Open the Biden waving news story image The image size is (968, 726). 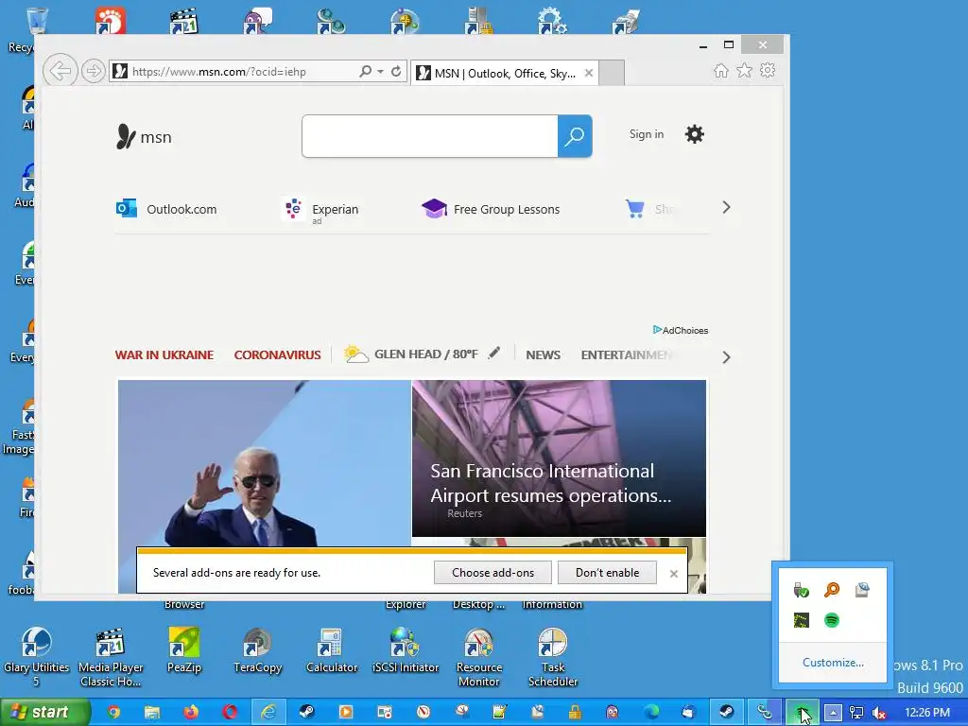click(x=265, y=463)
